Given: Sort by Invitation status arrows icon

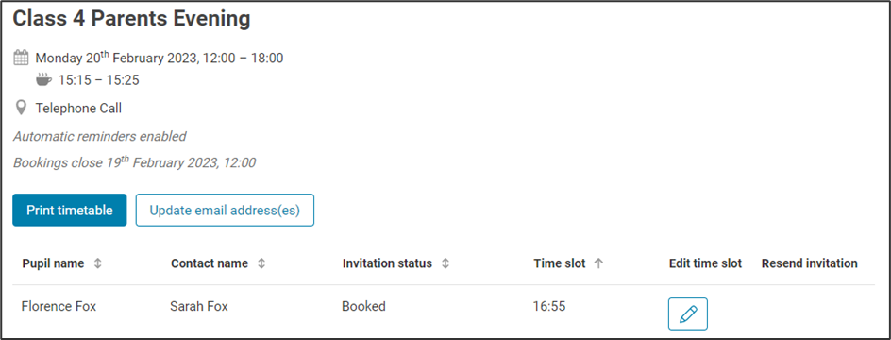Looking at the screenshot, I should tap(445, 263).
